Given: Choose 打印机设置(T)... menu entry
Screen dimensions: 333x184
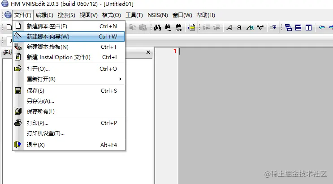Looking at the screenshot, I should 69,133.
